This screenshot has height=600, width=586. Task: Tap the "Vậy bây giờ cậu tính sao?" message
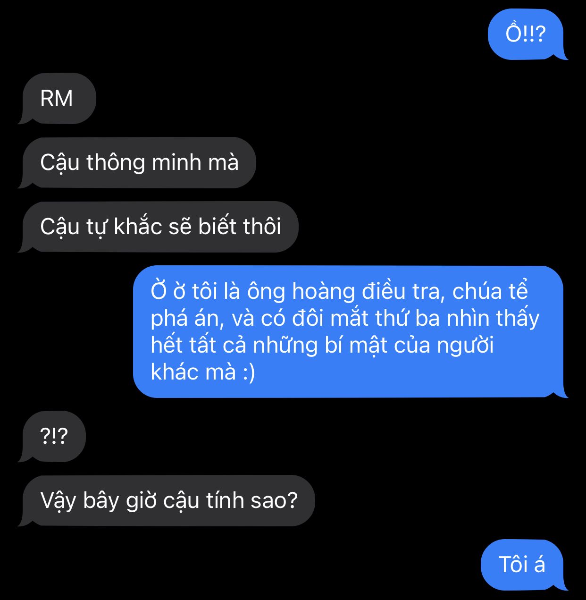coord(167,501)
